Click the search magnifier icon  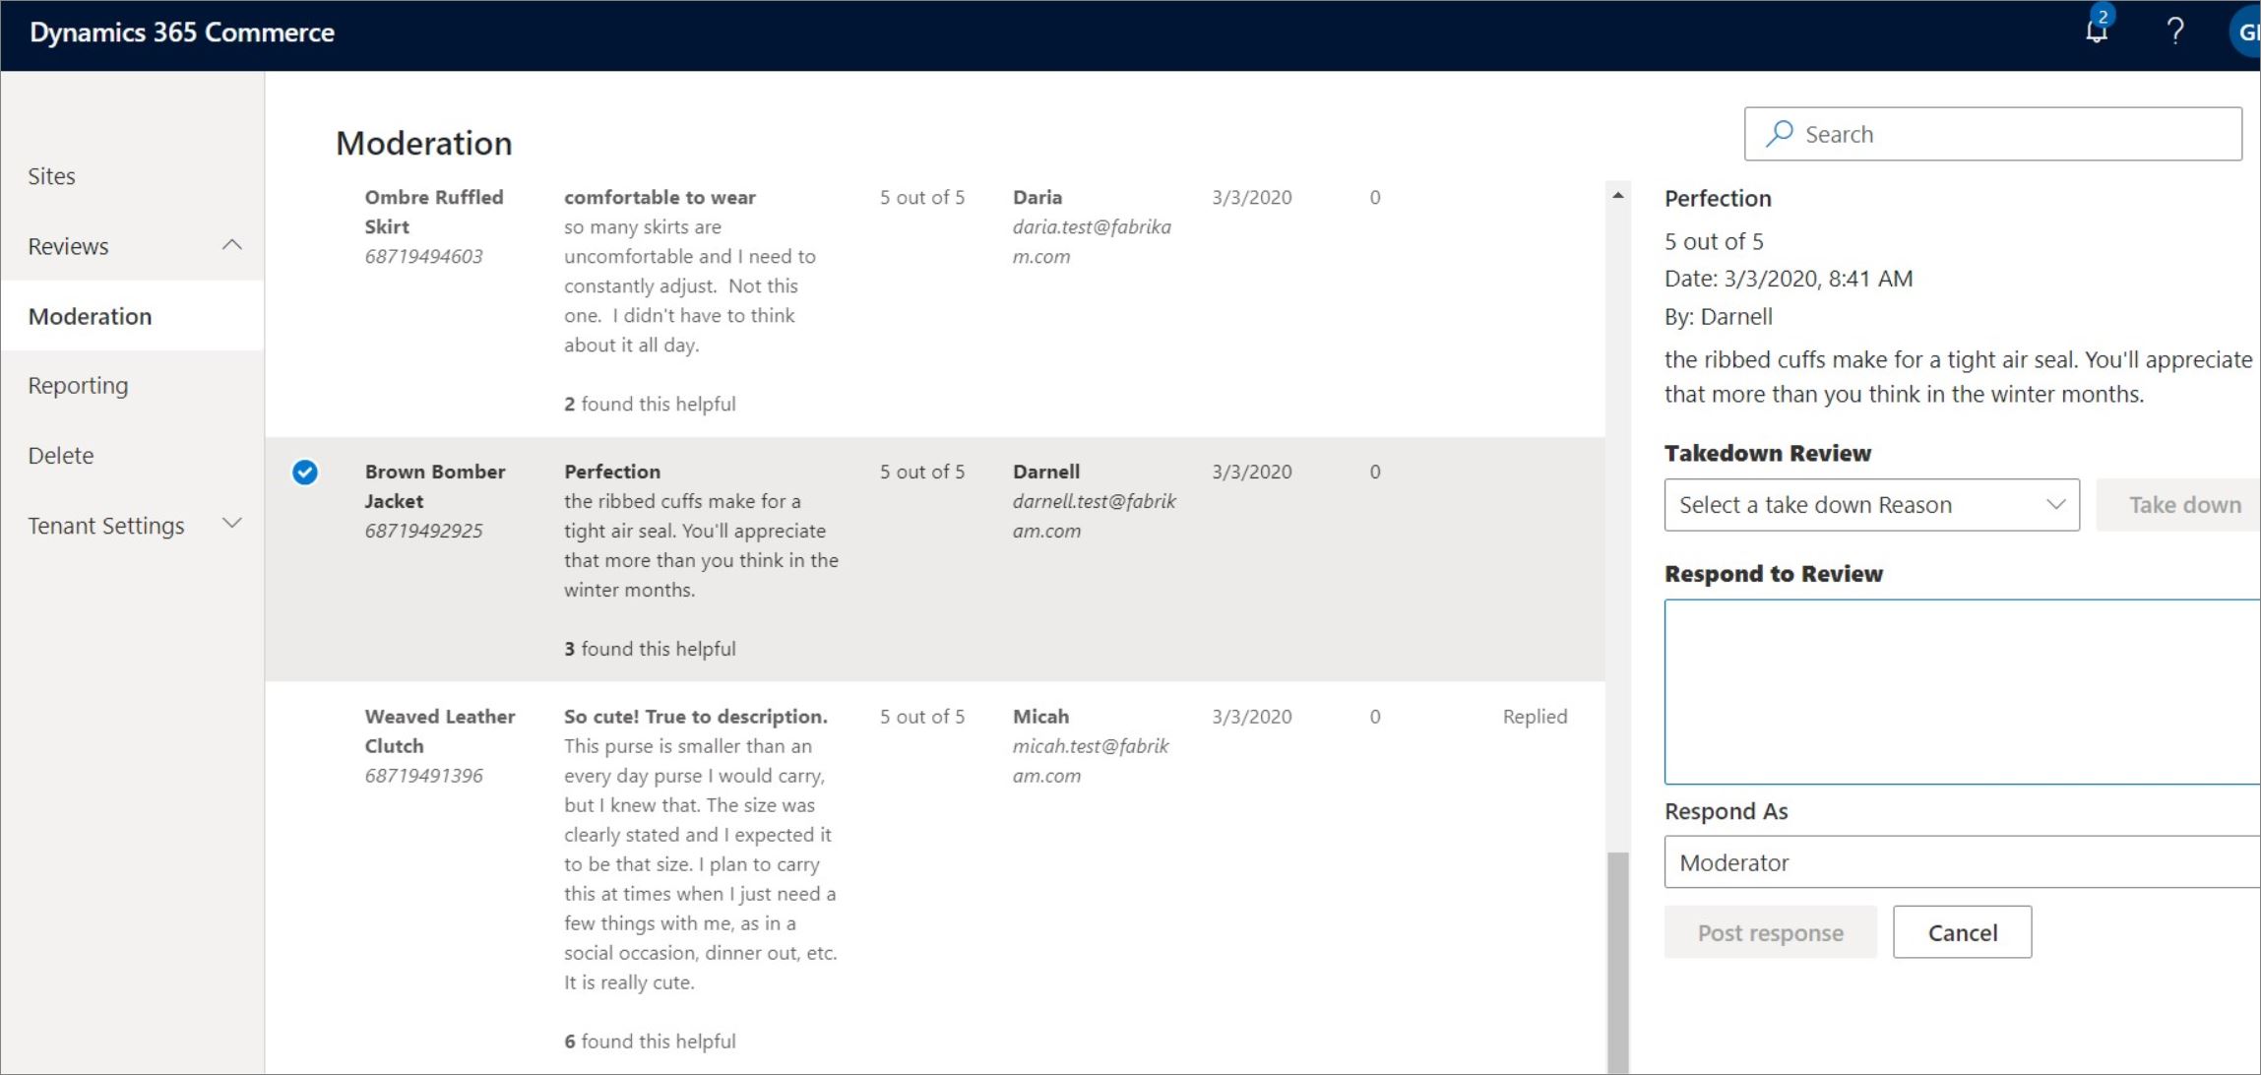pos(1779,134)
